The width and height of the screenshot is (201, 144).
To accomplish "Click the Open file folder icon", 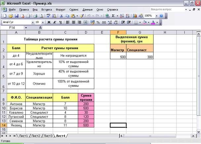I will (x=11, y=16).
